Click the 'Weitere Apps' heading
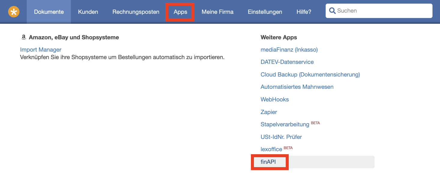This screenshot has width=440, height=174. 279,37
